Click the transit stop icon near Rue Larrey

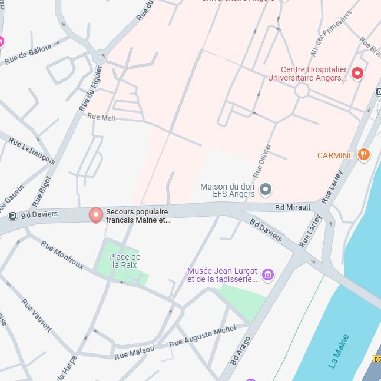pos(379,92)
